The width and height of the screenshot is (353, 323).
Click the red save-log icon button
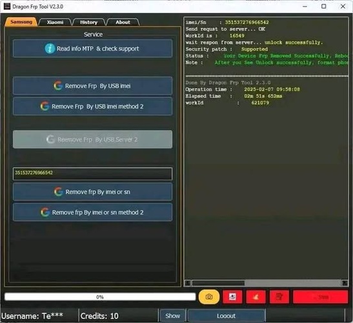click(x=232, y=297)
